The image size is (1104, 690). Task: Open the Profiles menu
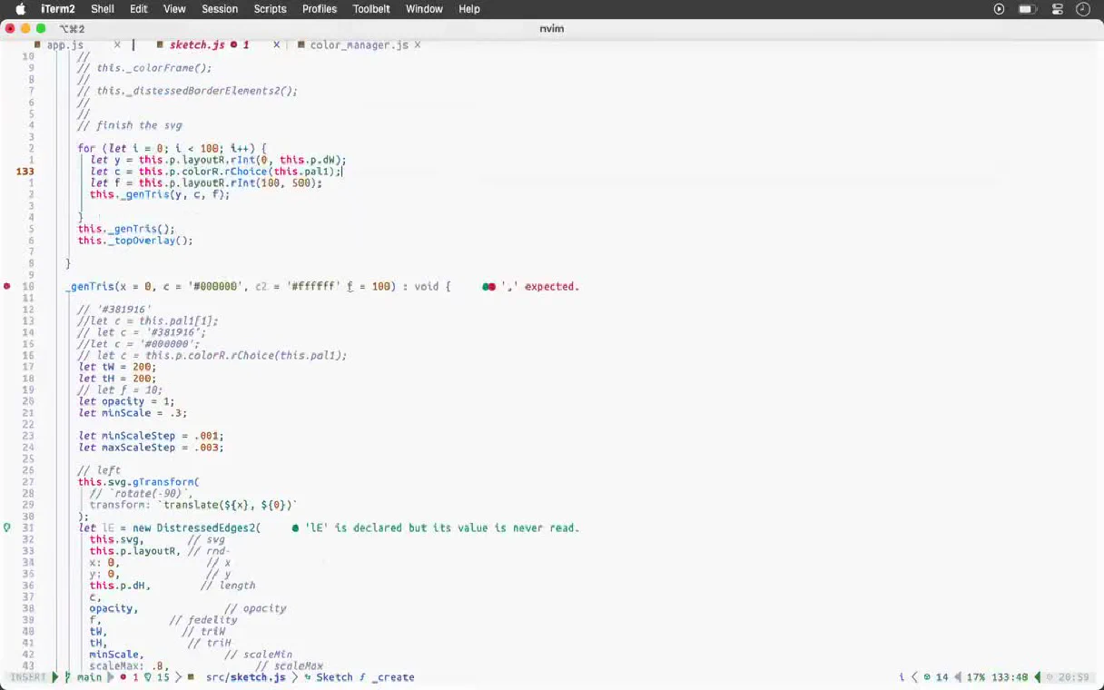[320, 9]
